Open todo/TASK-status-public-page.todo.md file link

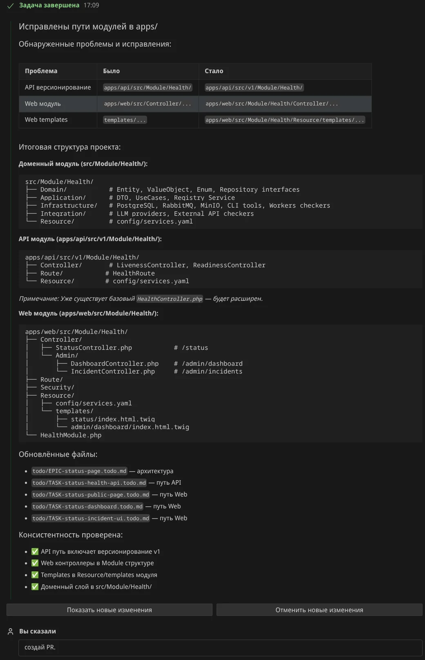91,494
